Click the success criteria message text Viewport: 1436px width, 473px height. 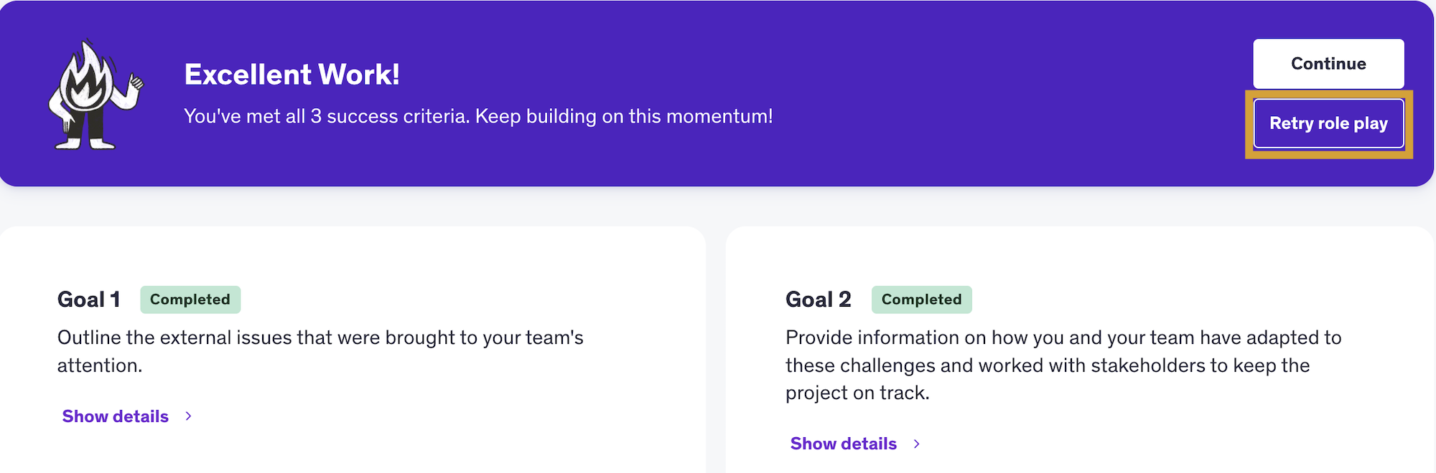point(477,116)
